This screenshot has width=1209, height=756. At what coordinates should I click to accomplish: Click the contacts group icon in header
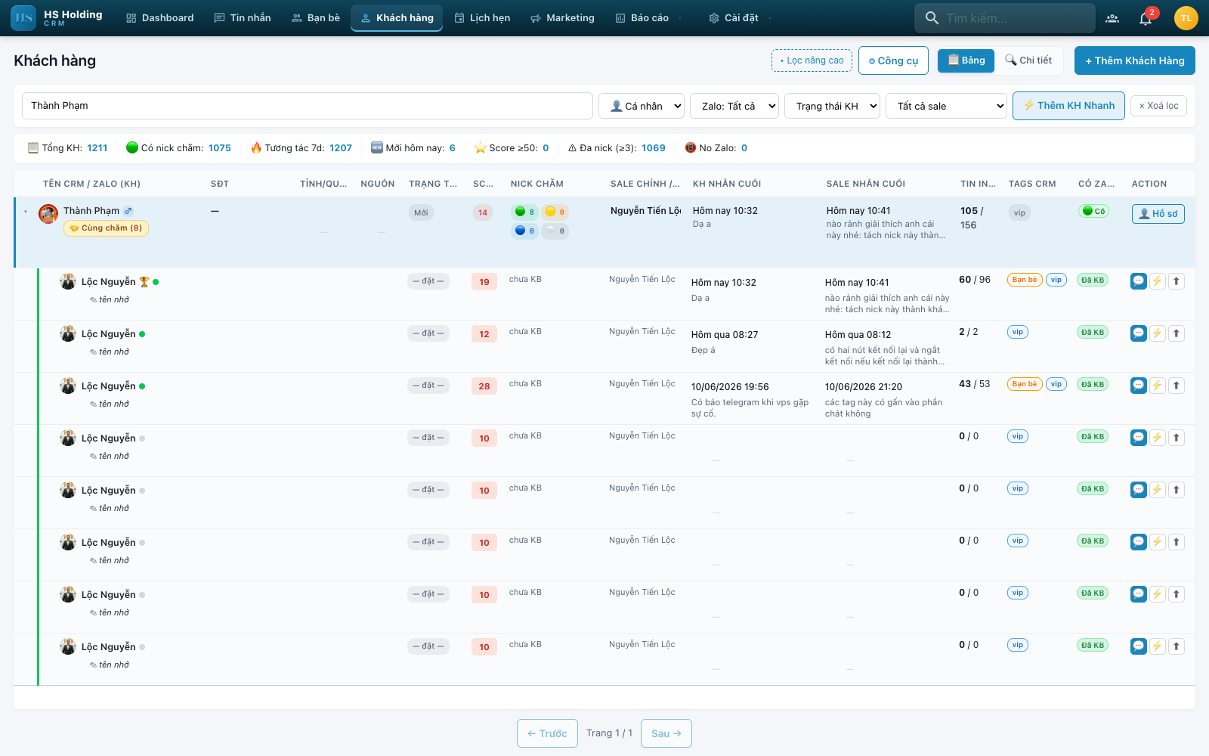pyautogui.click(x=1112, y=18)
